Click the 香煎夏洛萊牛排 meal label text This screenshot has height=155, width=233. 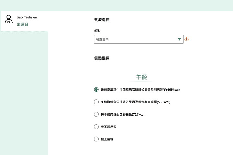click(140, 89)
